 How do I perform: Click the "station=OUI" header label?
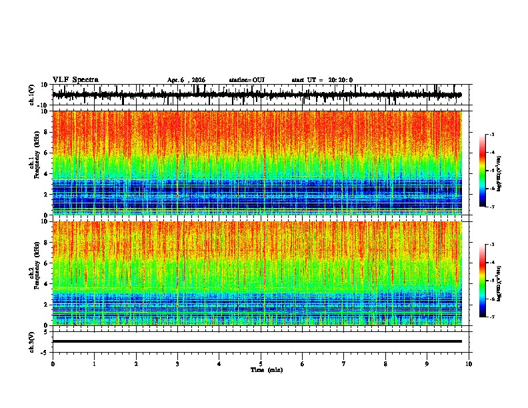(x=247, y=80)
